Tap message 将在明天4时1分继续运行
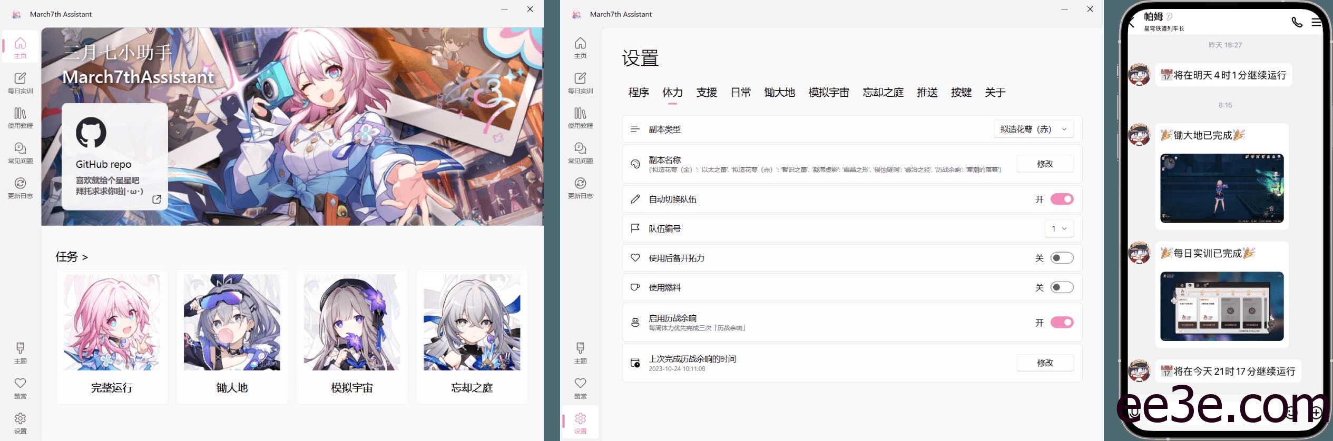The height and width of the screenshot is (441, 1333). pos(1223,75)
